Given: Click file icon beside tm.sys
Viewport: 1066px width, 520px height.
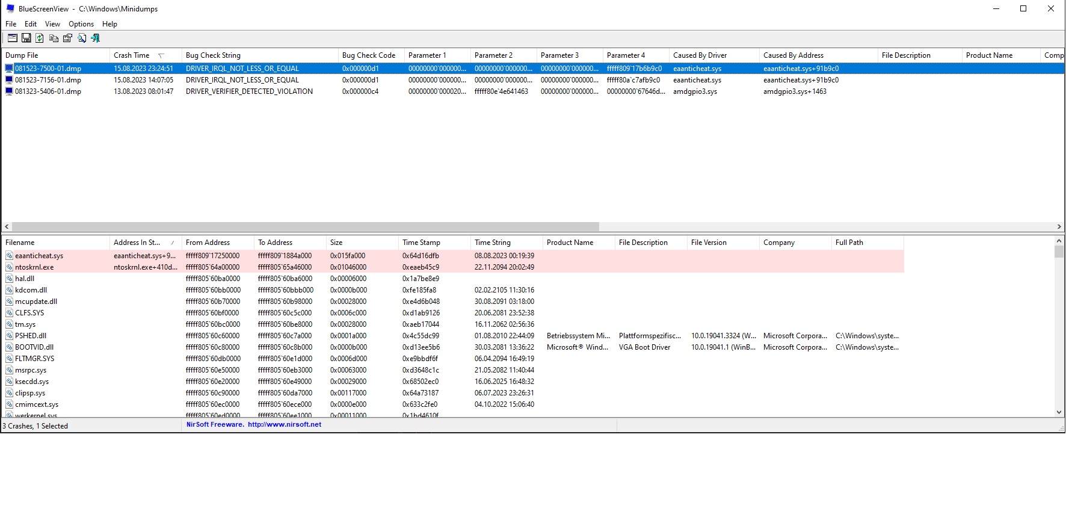Looking at the screenshot, I should tap(9, 324).
